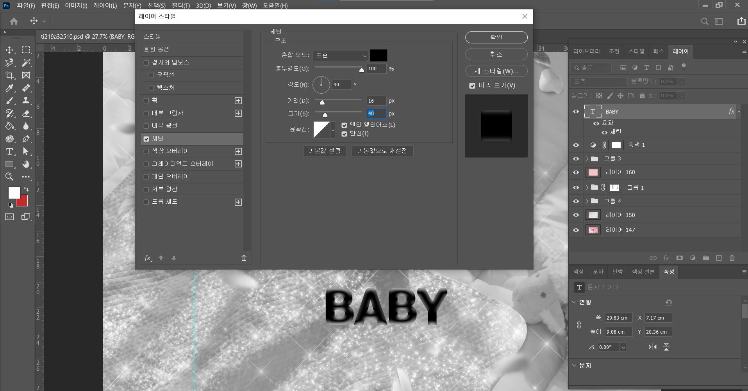Enable the Inner Shadow checkbox
Image resolution: width=748 pixels, height=391 pixels.
[x=146, y=114]
